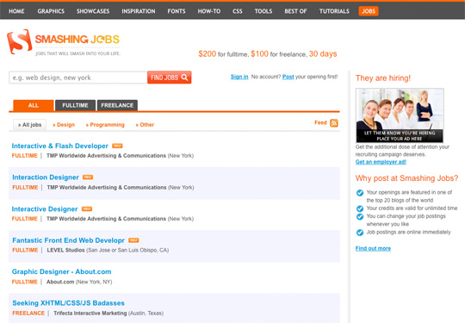This screenshot has height=323, width=465.
Task: Open TOOLS in top navigation
Action: (x=263, y=11)
